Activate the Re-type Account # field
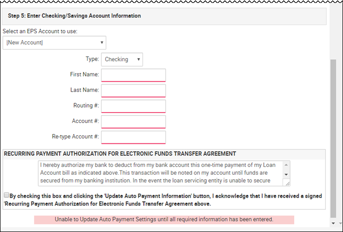This screenshot has height=232, width=343. pyautogui.click(x=133, y=137)
